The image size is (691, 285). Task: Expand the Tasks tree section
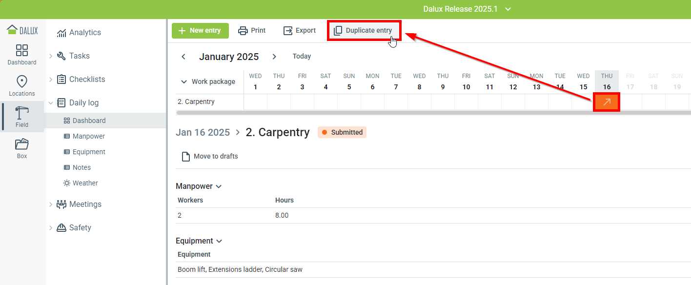(x=51, y=56)
